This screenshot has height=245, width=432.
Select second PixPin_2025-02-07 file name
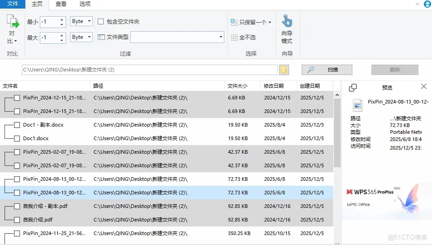(55, 165)
